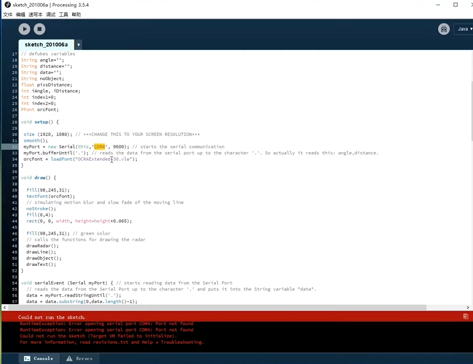Open the 帮助 menu
Viewport: 473px width, 364px height.
point(76,15)
